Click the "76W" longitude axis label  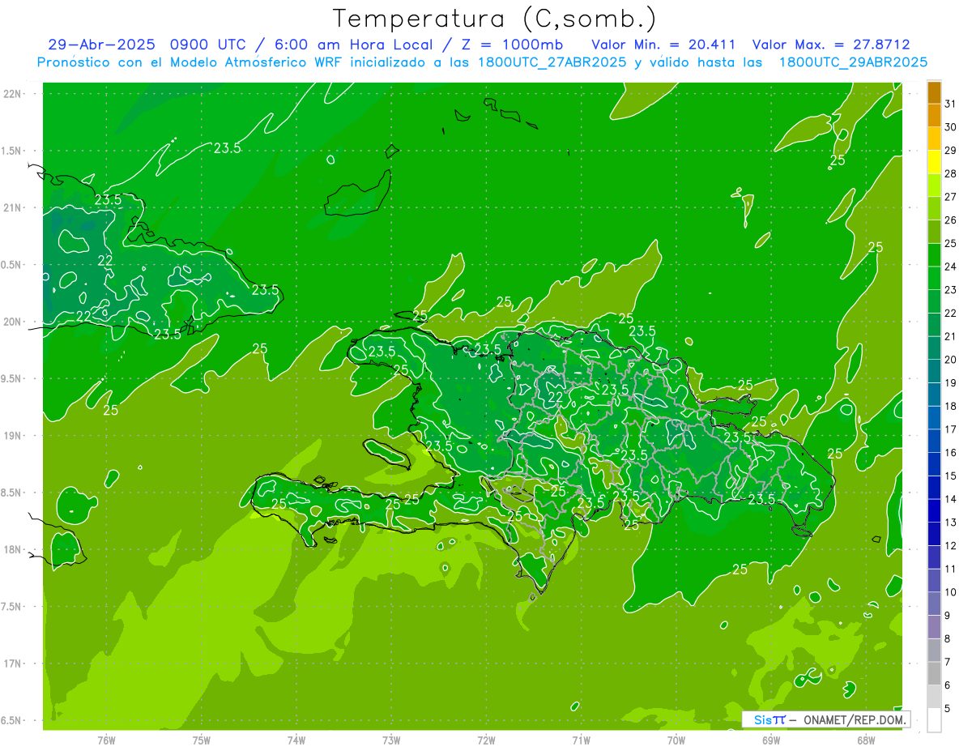(x=106, y=740)
